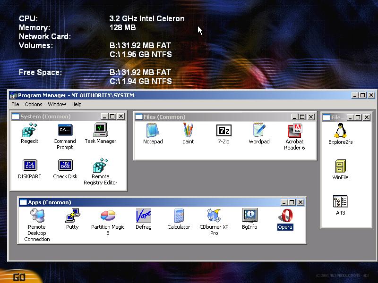378x283 pixels.
Task: Click the A43 file manager icon
Action: click(x=340, y=201)
